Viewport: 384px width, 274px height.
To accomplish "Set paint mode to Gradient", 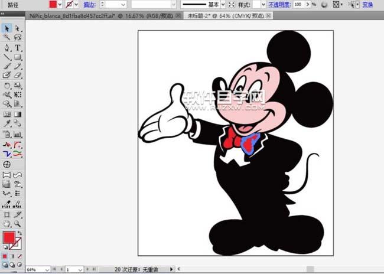I will (x=12, y=256).
